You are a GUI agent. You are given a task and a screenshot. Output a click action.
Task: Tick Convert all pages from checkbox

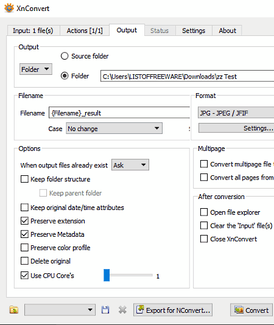pyautogui.click(x=204, y=178)
